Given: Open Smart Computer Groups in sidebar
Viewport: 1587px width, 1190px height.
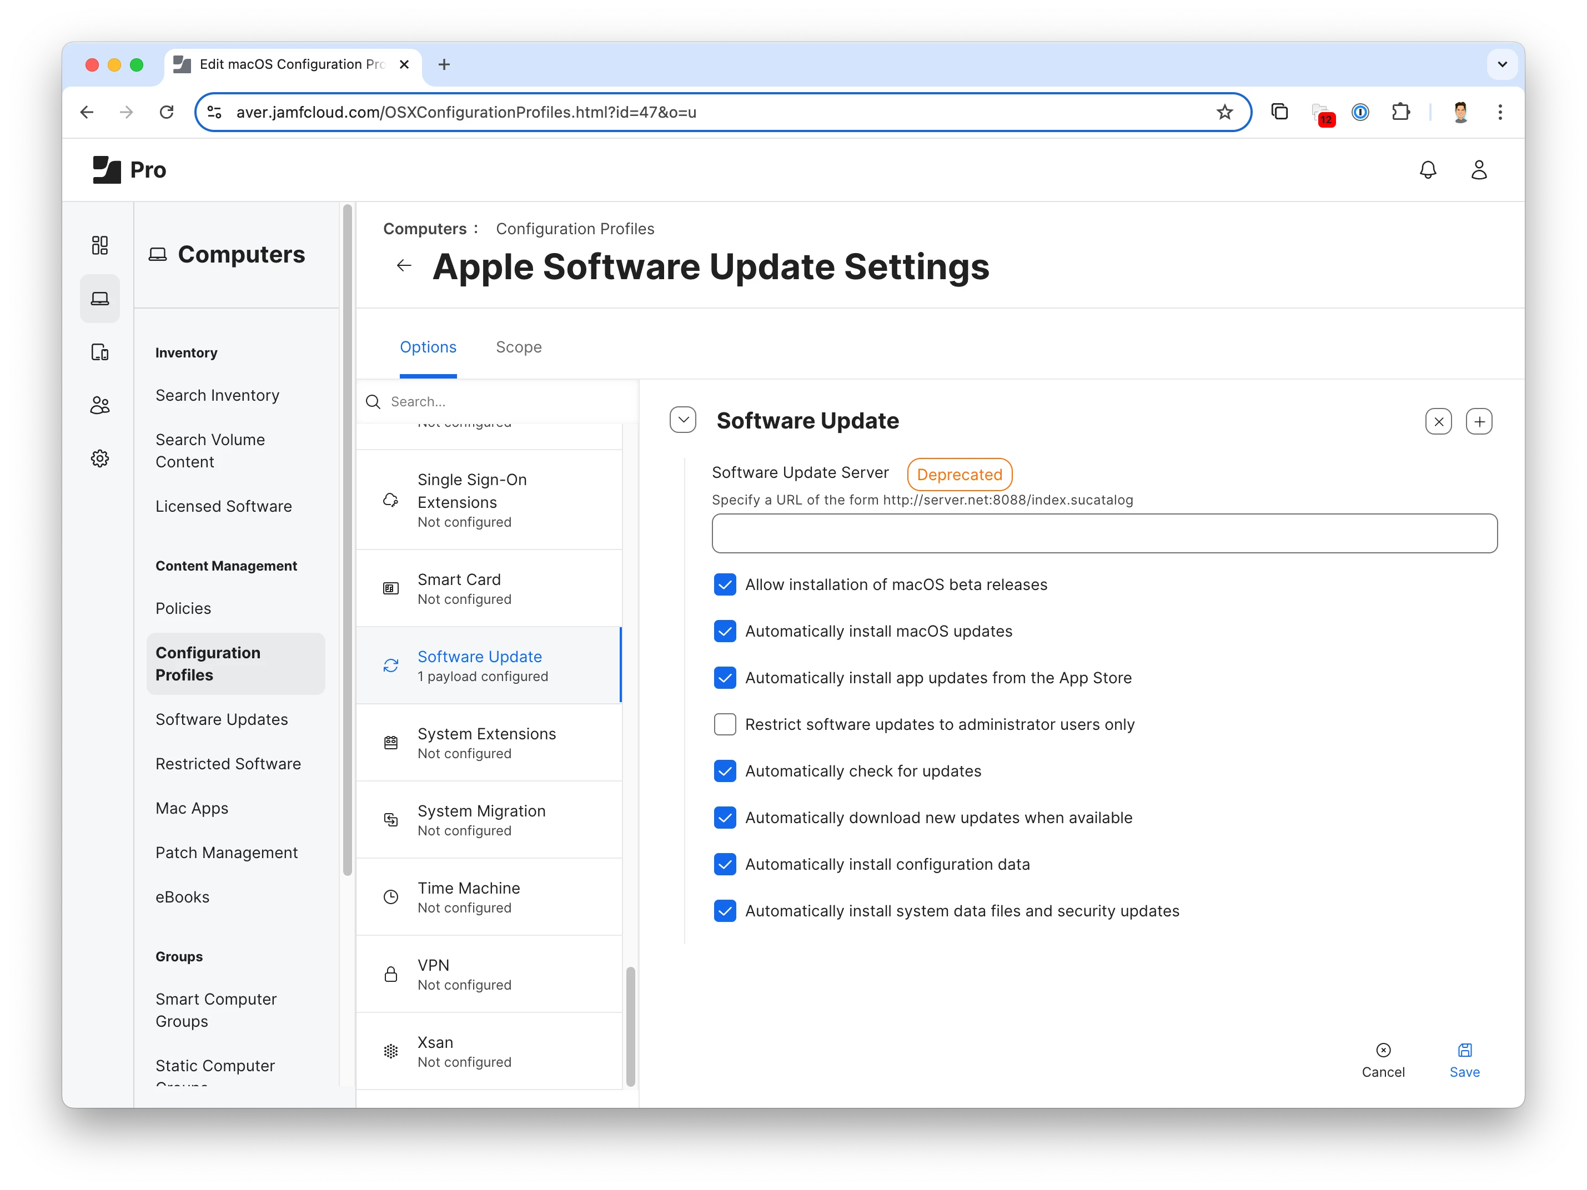Looking at the screenshot, I should pos(216,1010).
